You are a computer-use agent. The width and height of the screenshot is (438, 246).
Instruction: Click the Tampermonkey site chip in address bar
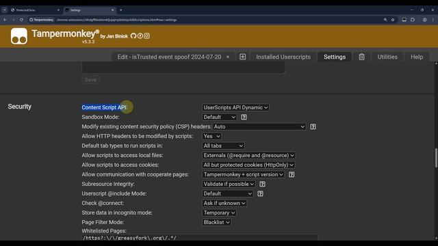coord(42,20)
